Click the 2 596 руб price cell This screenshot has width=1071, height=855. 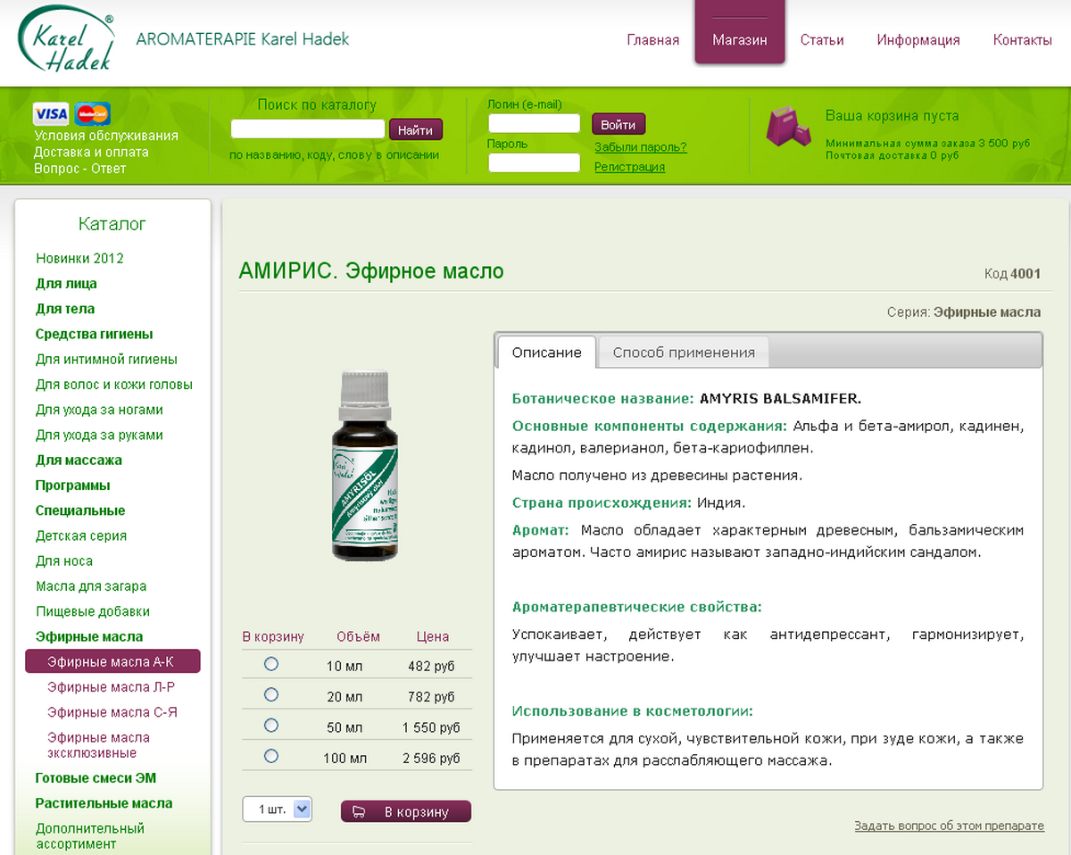(432, 758)
